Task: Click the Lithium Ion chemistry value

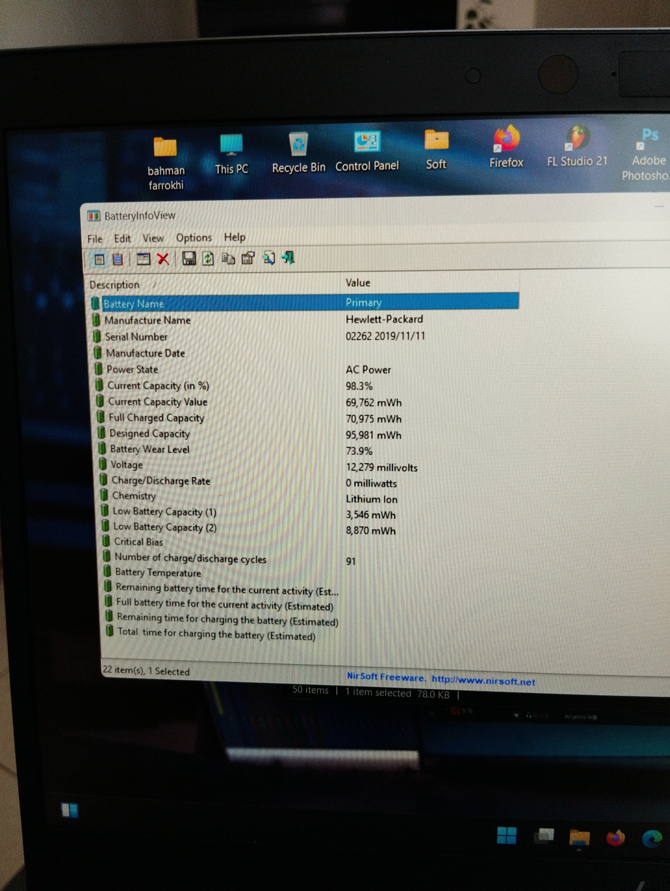Action: pyautogui.click(x=371, y=499)
